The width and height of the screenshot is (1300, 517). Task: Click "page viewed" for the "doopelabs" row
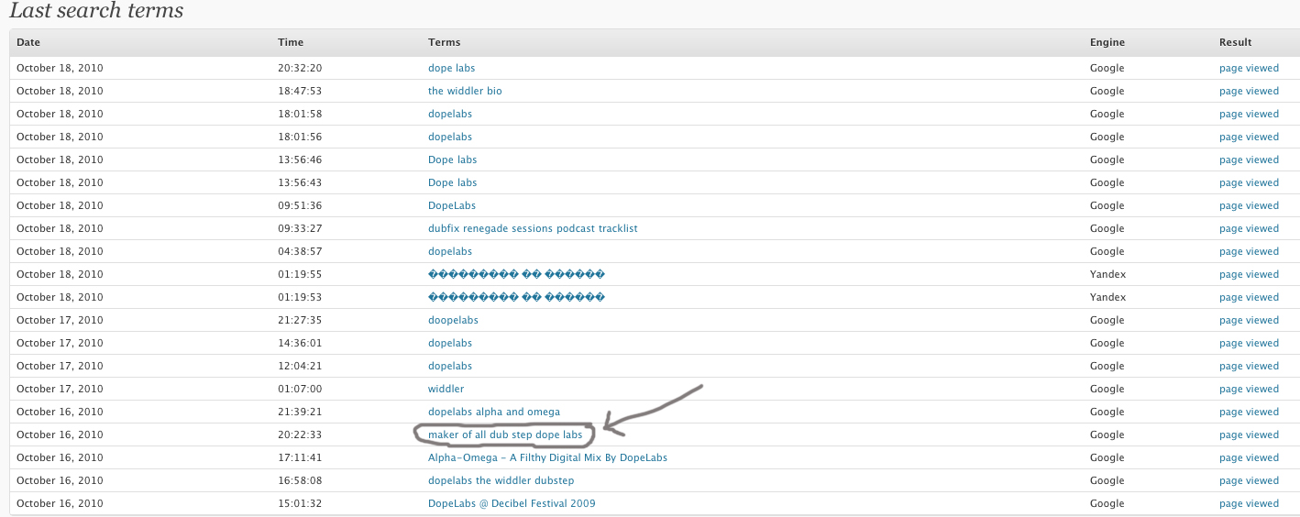tap(1249, 320)
